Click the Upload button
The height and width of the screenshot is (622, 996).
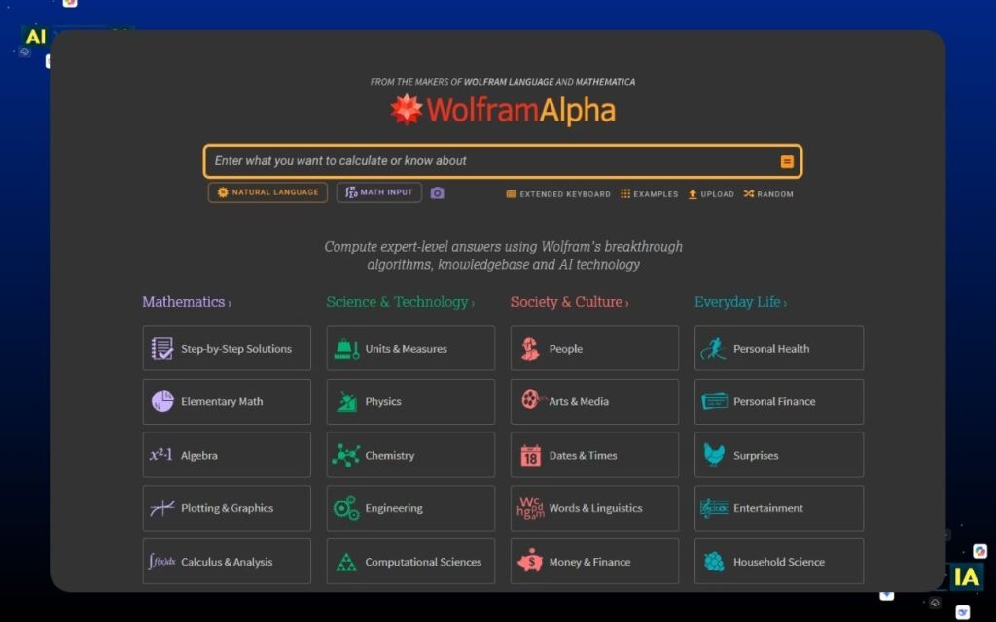tap(710, 193)
